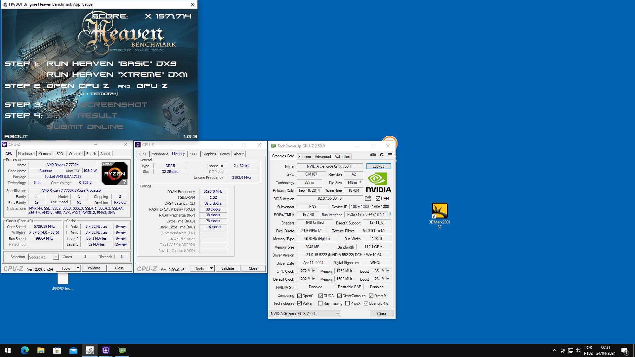Click Run Heaven "Basic" DX9
Screen dimensions: 635x357
(x=111, y=64)
